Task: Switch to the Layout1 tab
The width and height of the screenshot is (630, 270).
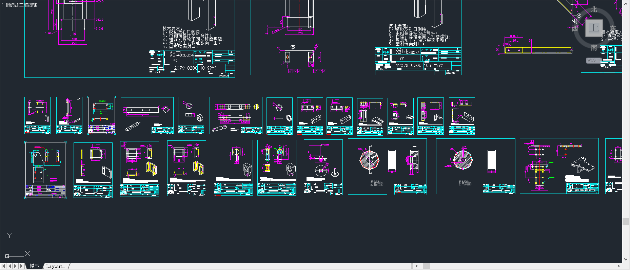Action: [x=56, y=266]
